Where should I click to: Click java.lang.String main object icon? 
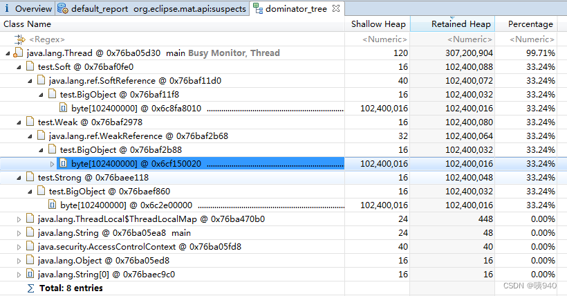(30, 232)
